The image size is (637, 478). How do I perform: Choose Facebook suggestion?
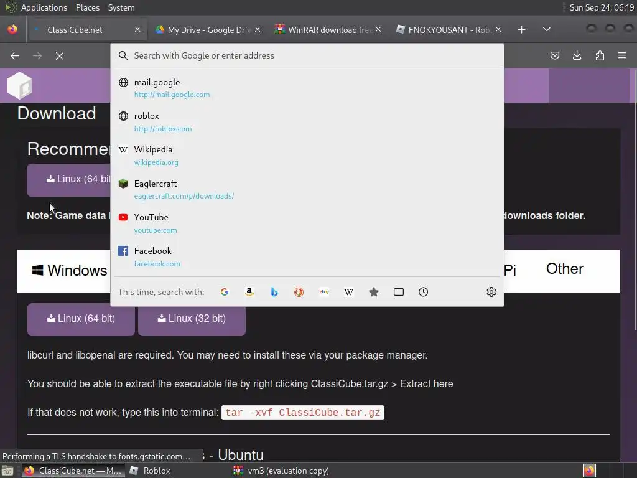point(307,257)
